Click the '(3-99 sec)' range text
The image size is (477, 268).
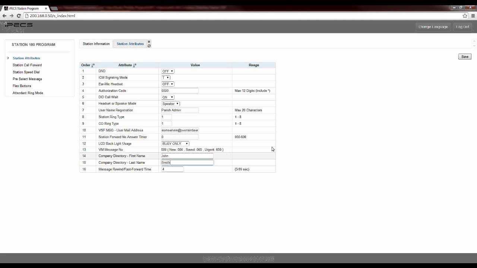242,169
